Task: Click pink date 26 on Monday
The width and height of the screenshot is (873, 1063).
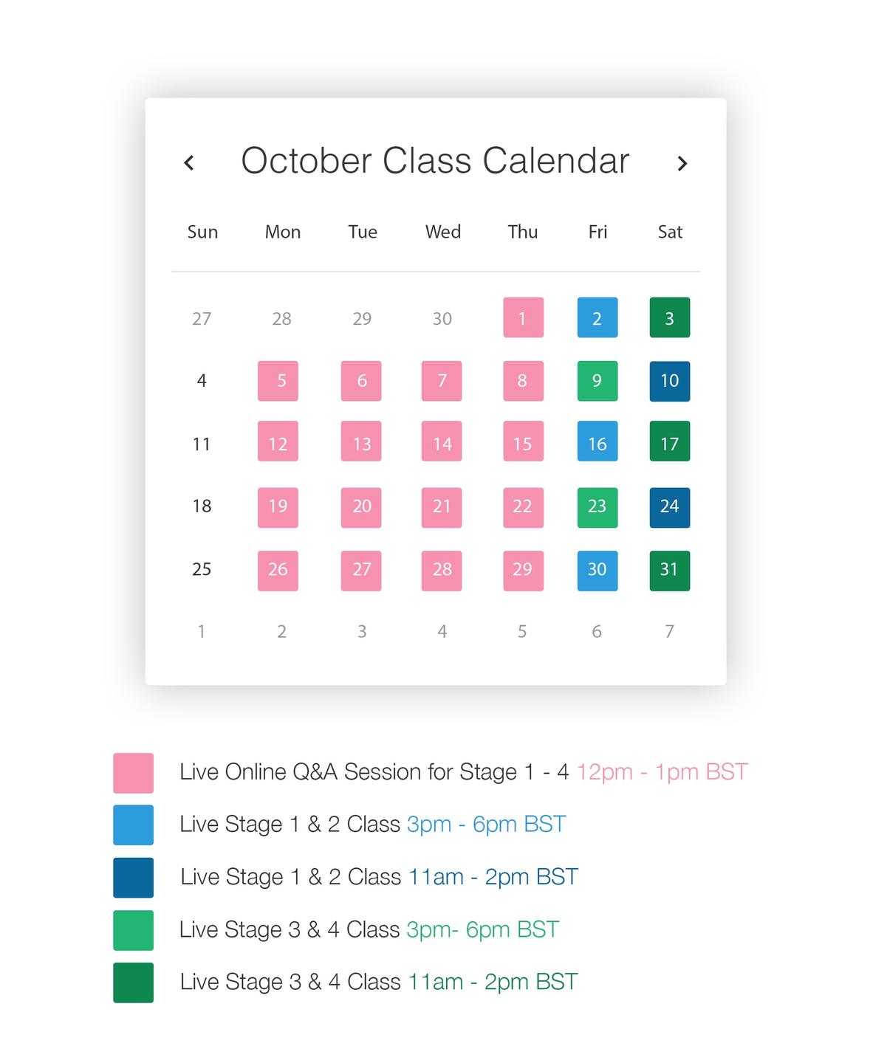Action: point(278,571)
